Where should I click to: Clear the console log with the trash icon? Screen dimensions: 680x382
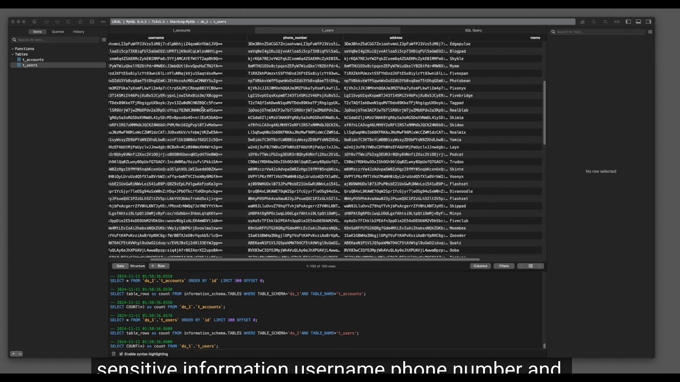pos(113,354)
